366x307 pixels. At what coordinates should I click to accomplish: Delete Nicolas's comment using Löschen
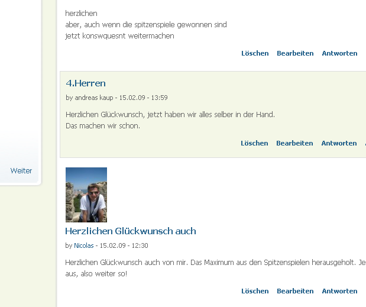tap(255, 291)
